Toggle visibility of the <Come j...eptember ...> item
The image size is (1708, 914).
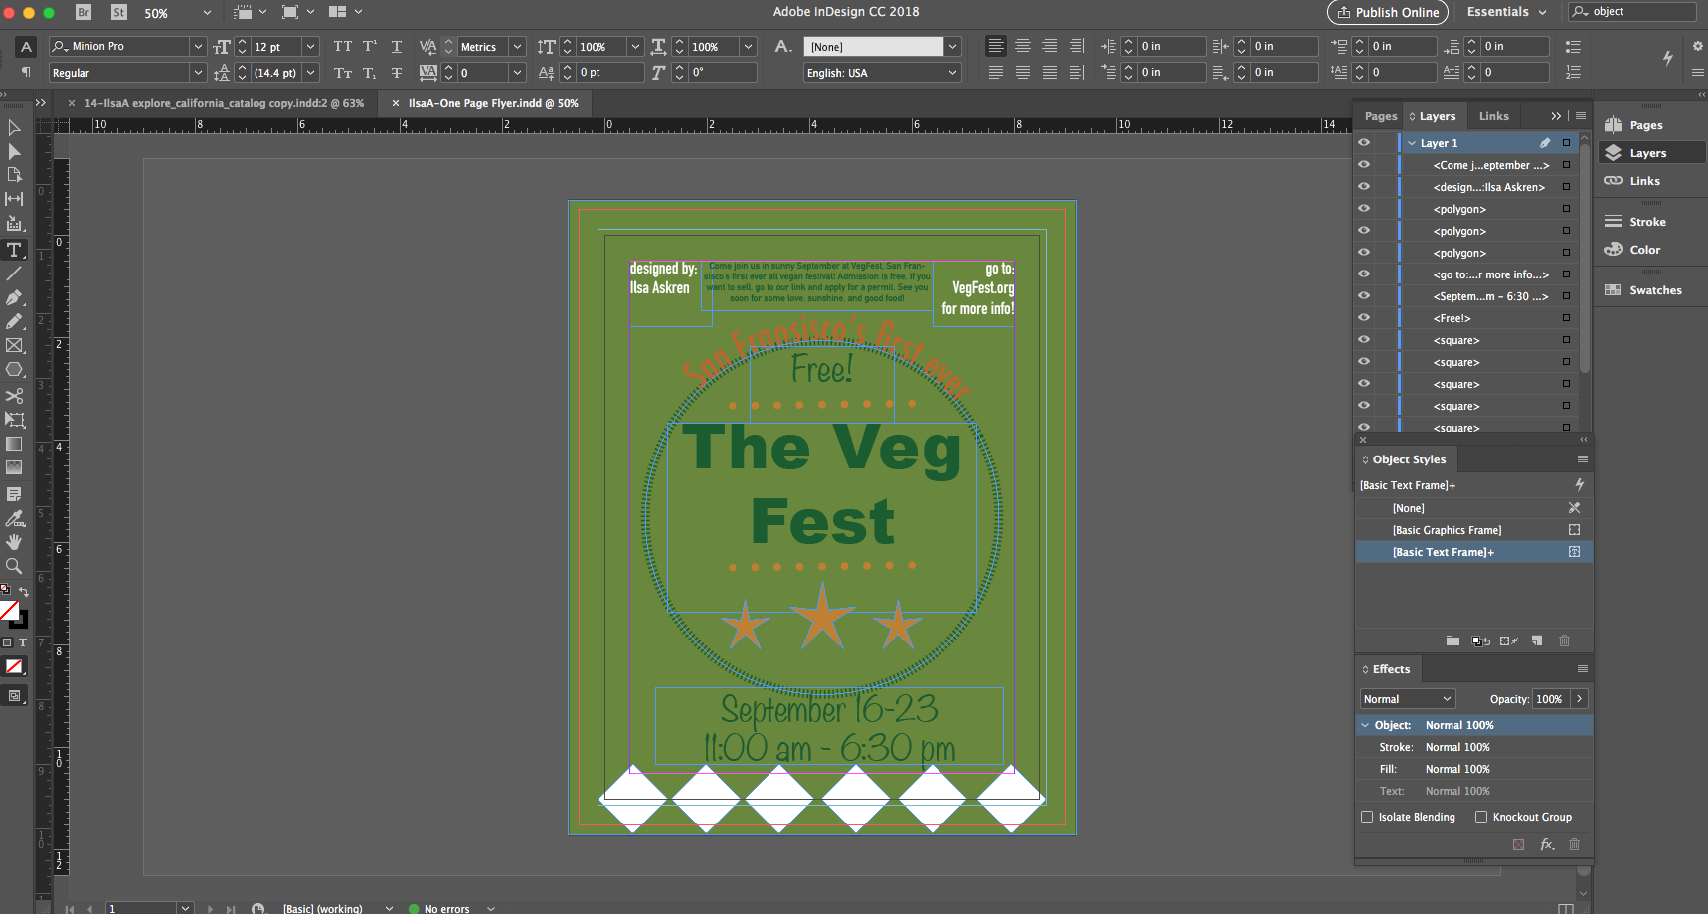(x=1364, y=165)
